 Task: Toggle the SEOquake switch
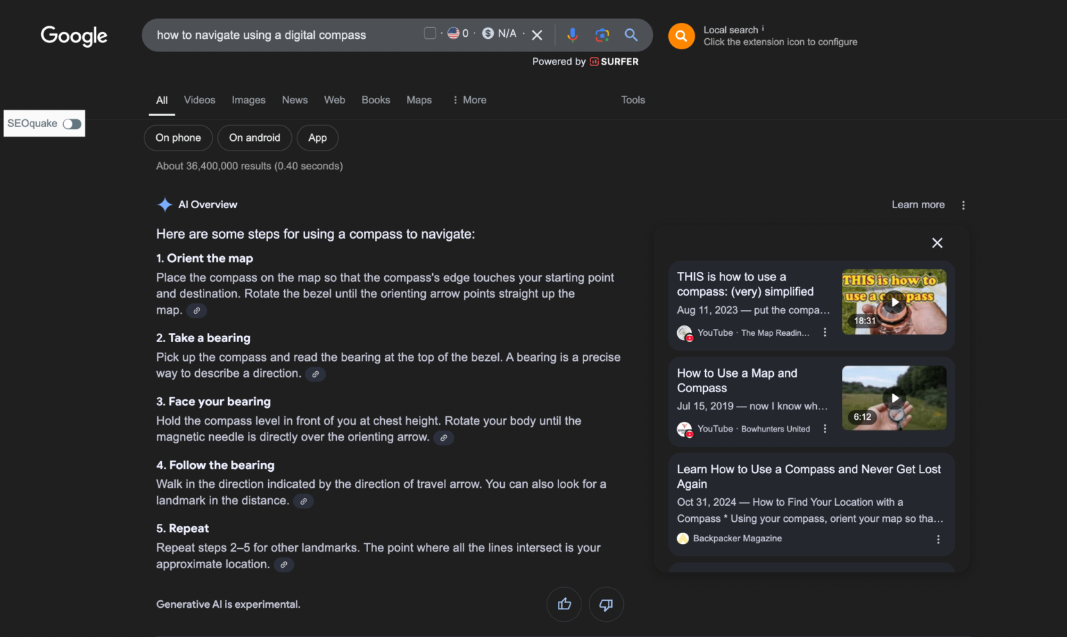tap(72, 124)
